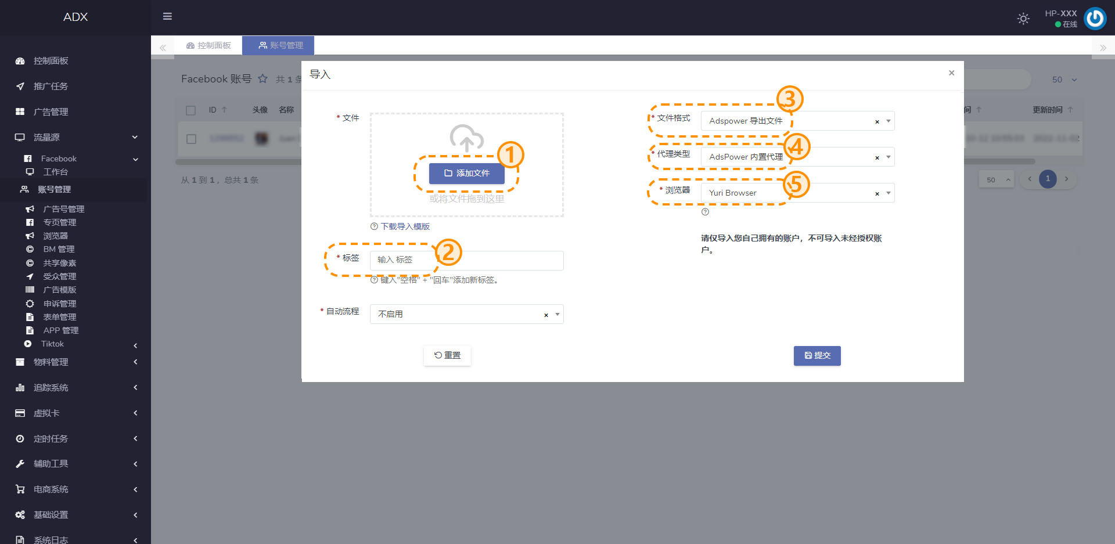
Task: Click the hamburger menu icon in header
Action: (x=167, y=16)
